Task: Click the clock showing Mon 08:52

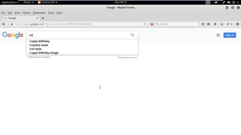Action: 120,2
